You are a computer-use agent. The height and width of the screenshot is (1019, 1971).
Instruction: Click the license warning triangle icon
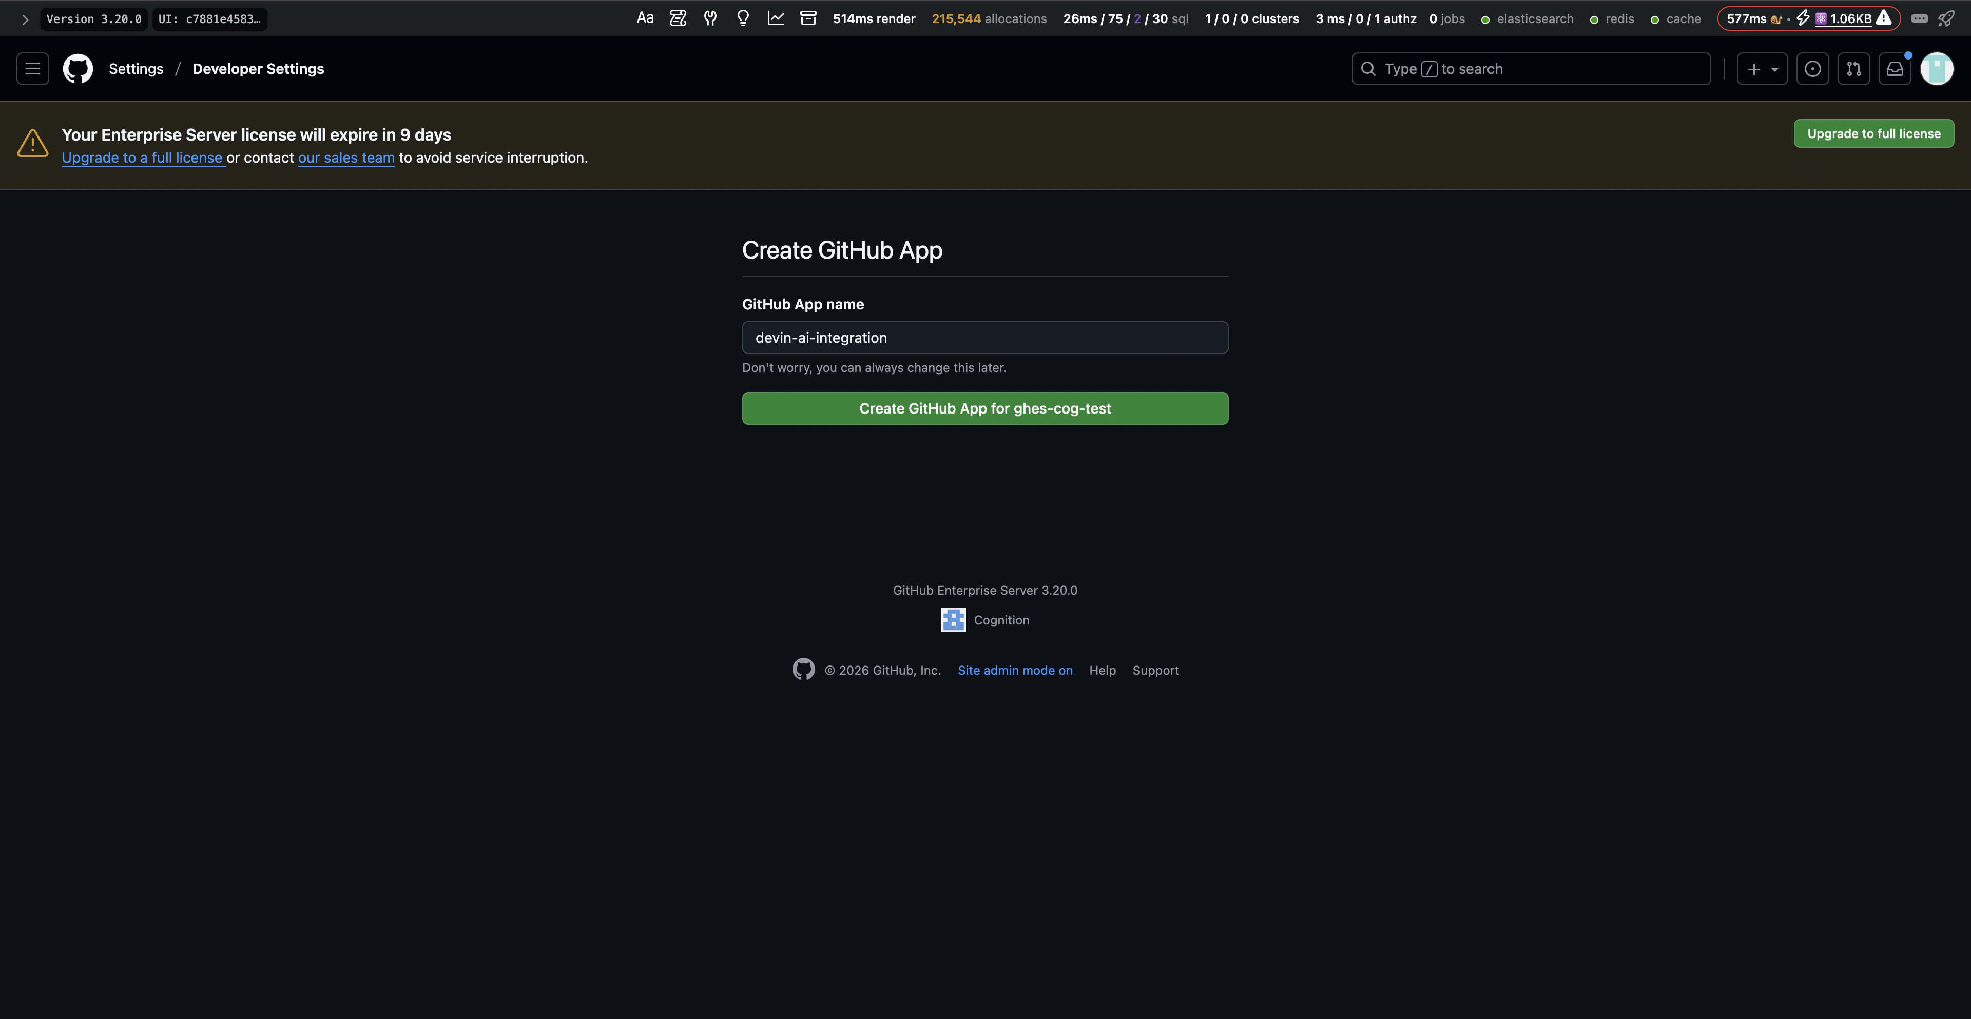tap(33, 143)
